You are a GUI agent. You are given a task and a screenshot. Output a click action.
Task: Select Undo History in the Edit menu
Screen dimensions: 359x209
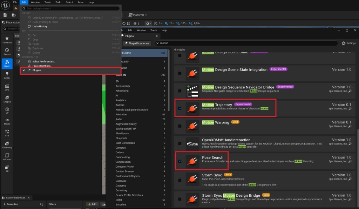pyautogui.click(x=40, y=26)
